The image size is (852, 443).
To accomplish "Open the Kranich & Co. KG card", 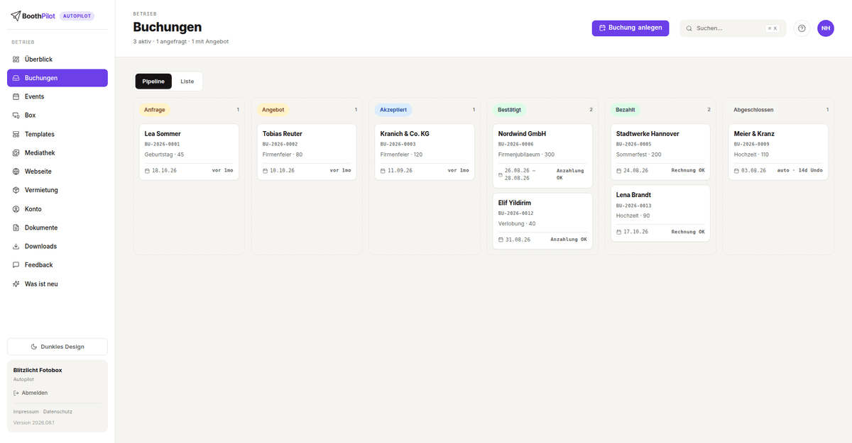I will click(x=425, y=152).
